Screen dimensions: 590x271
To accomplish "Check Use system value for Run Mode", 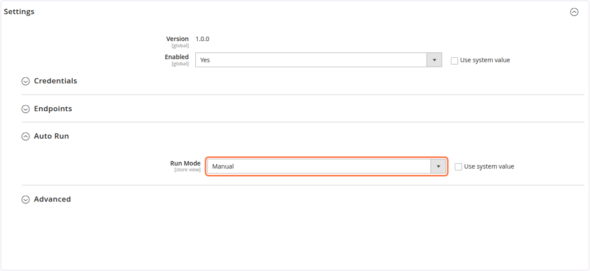I will 458,167.
